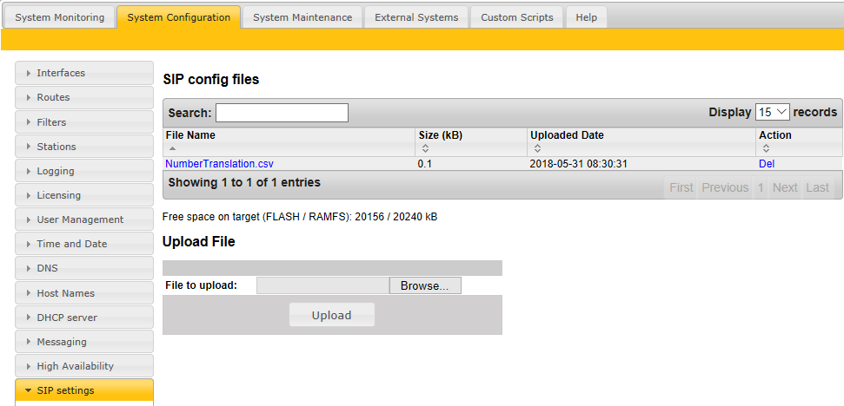The image size is (844, 406).
Task: Delete NumberTranslation.csv using Del link
Action: (766, 163)
